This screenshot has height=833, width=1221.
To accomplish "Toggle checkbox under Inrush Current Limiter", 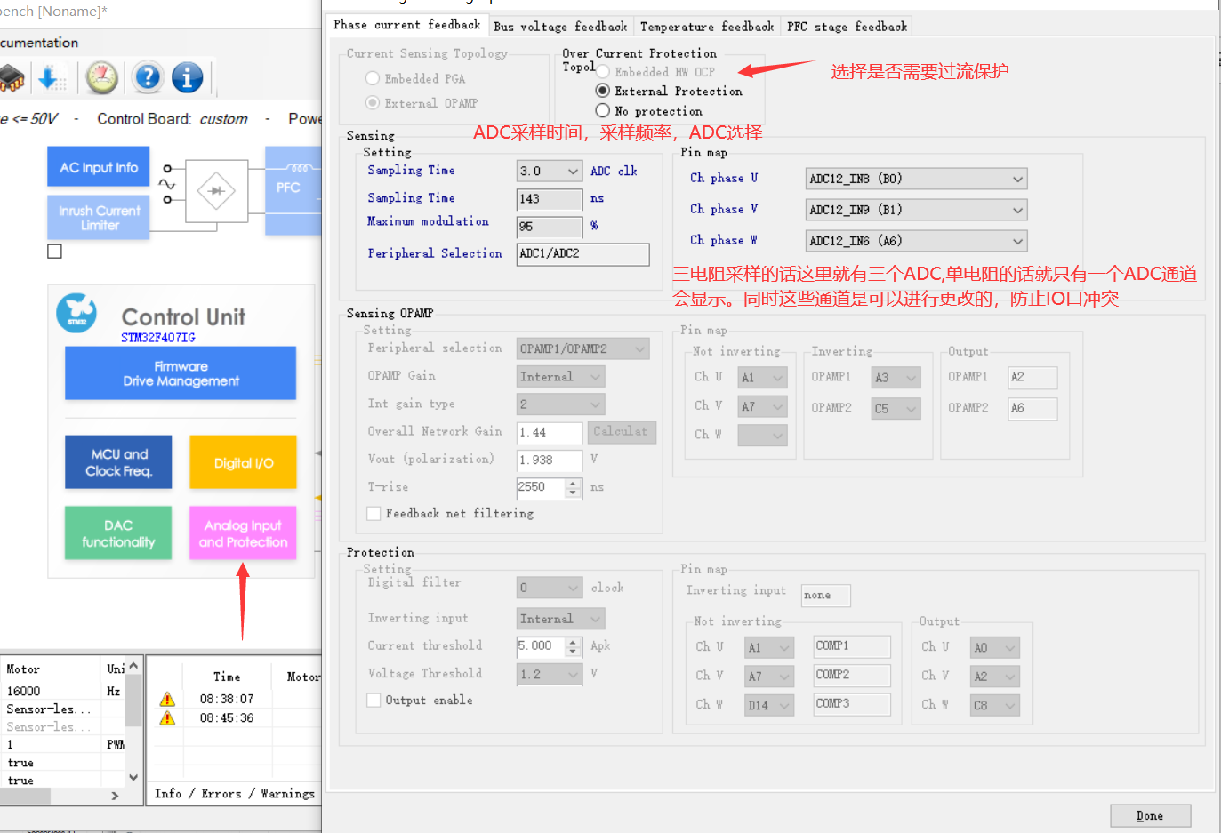I will point(55,252).
